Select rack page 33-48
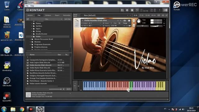This screenshot has height=112, width=199. 147,15
